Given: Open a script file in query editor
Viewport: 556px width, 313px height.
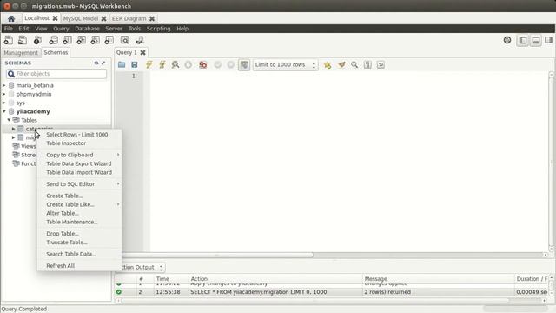Looking at the screenshot, I should 122,64.
